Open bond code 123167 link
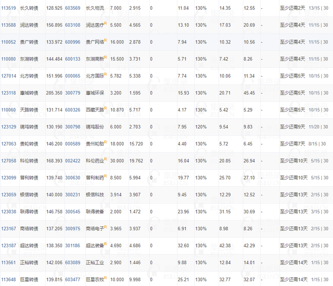This screenshot has width=333, height=286. (8, 229)
